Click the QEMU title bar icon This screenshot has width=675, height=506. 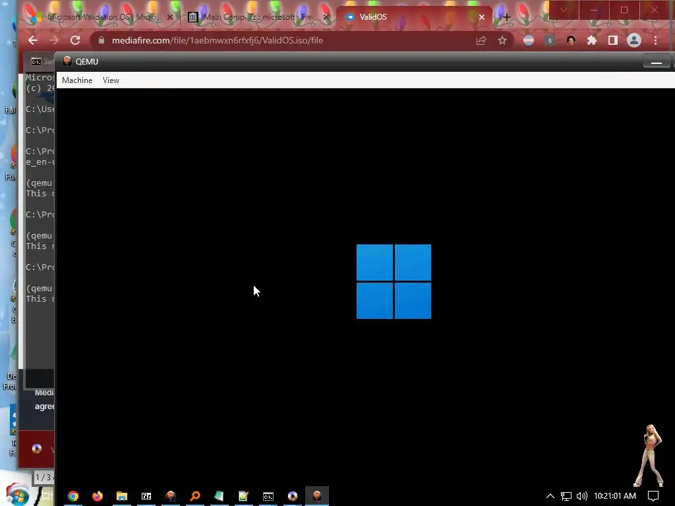click(x=67, y=61)
